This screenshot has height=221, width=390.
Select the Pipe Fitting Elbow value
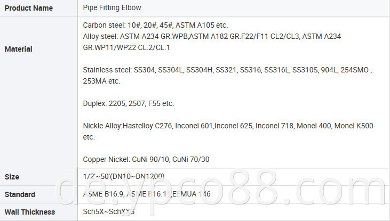tap(112, 8)
